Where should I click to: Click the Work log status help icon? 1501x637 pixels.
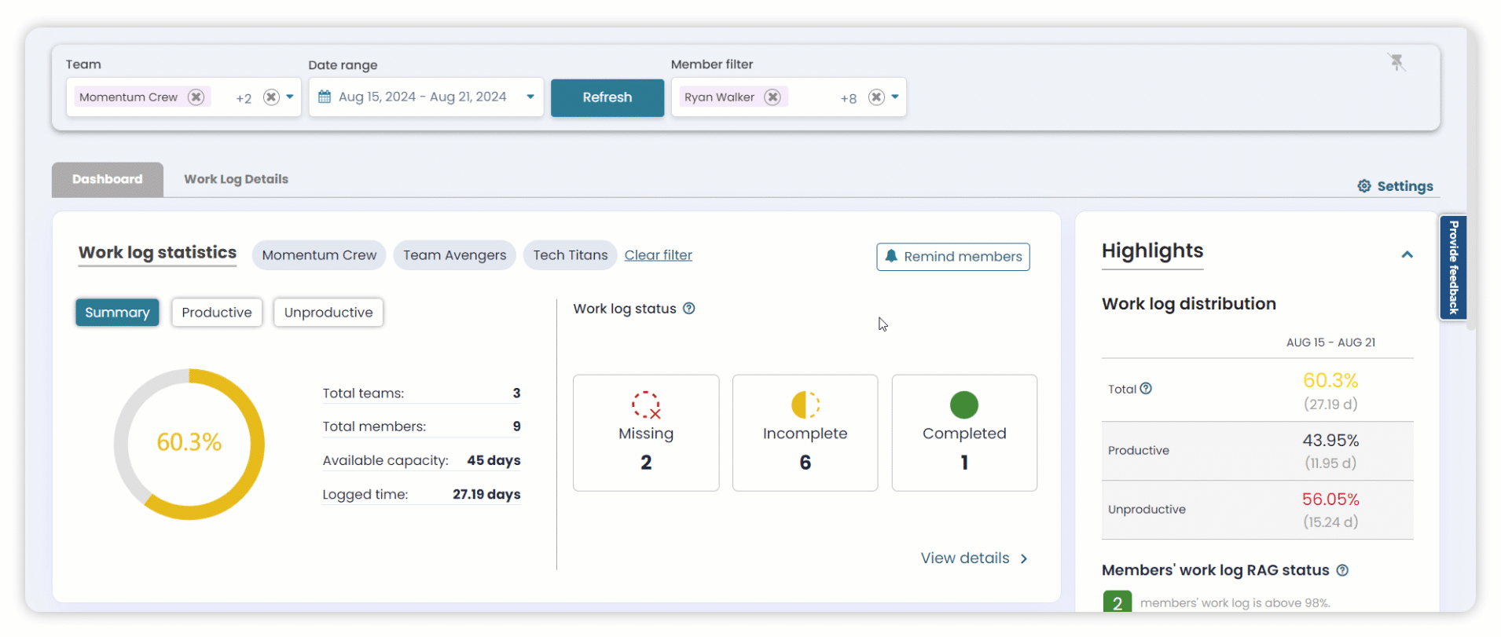(x=689, y=309)
